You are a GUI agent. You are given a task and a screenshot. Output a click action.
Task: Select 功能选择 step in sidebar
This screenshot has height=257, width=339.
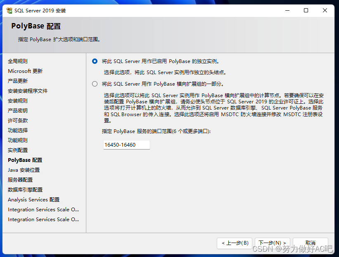[x=18, y=131]
